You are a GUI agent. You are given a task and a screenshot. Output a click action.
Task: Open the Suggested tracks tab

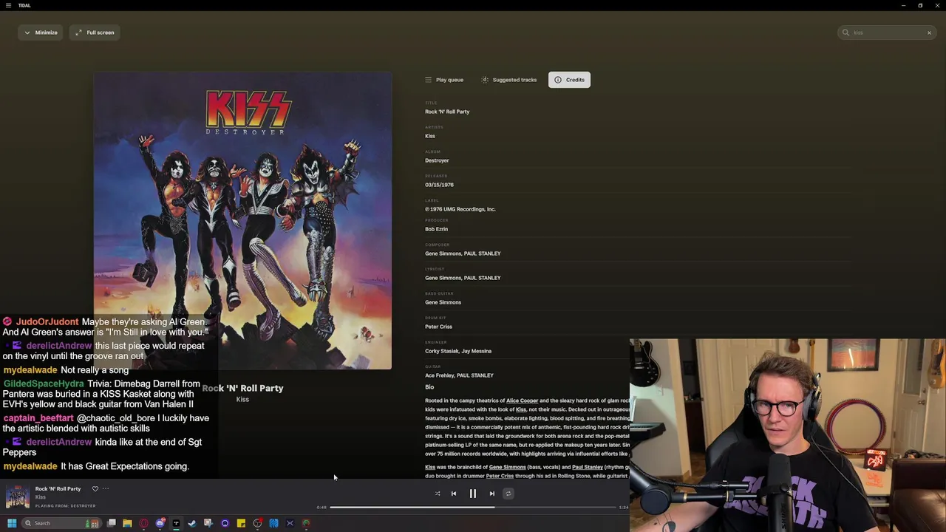pyautogui.click(x=509, y=80)
